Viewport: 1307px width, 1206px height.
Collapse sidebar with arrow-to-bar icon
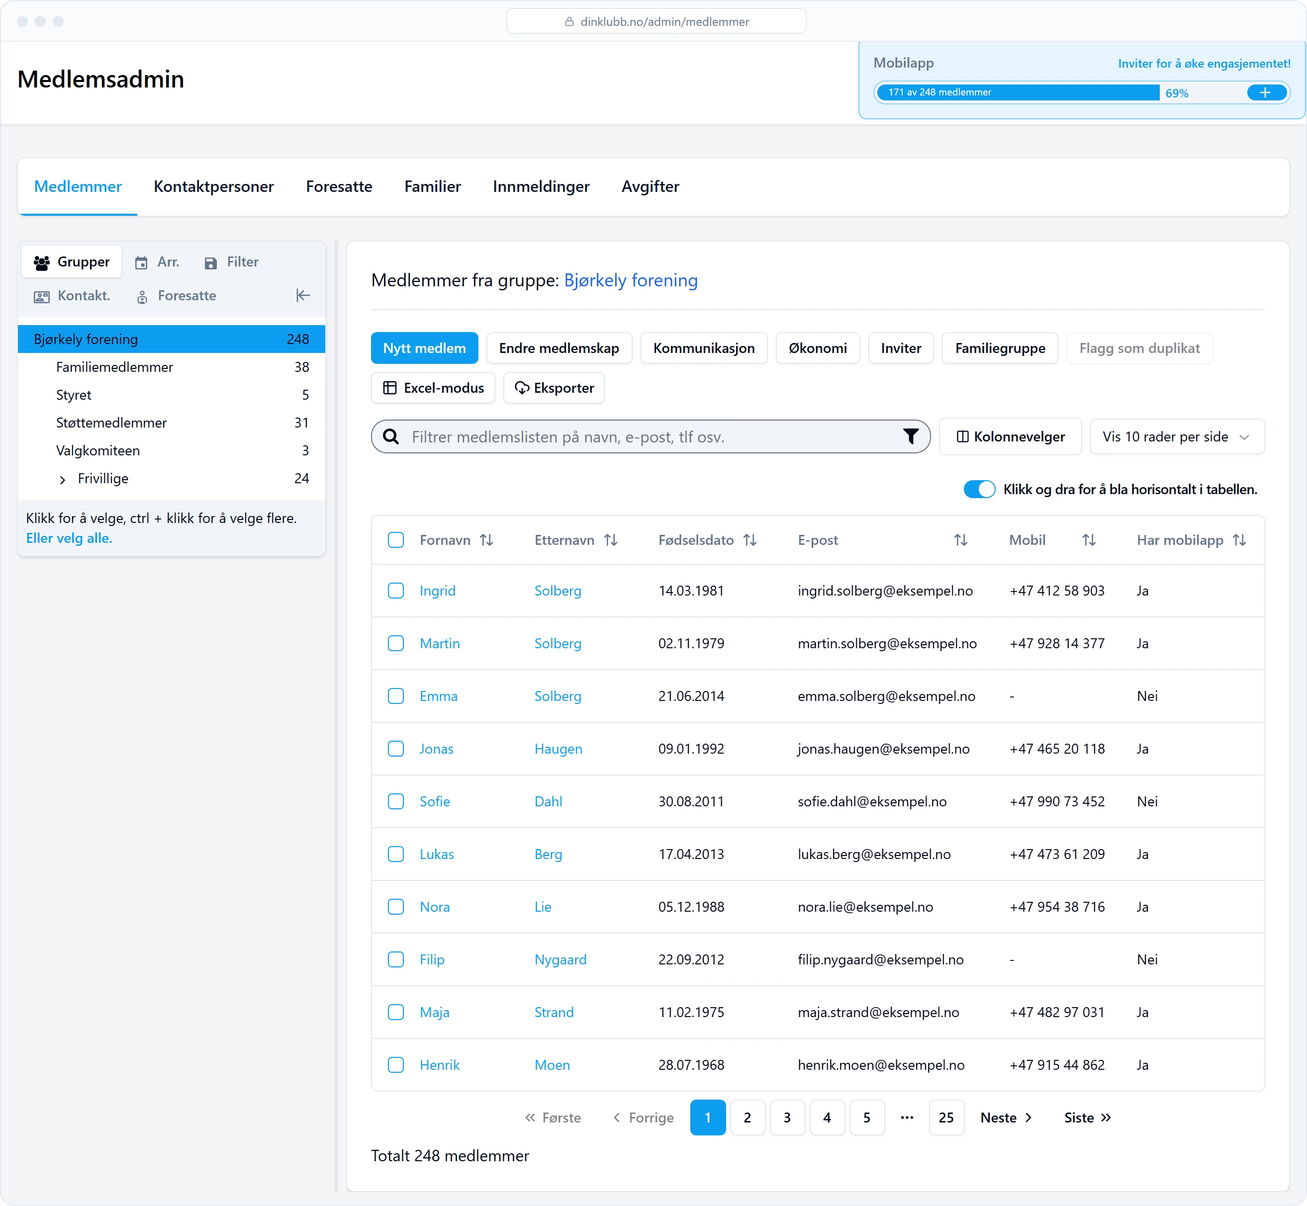(x=302, y=296)
